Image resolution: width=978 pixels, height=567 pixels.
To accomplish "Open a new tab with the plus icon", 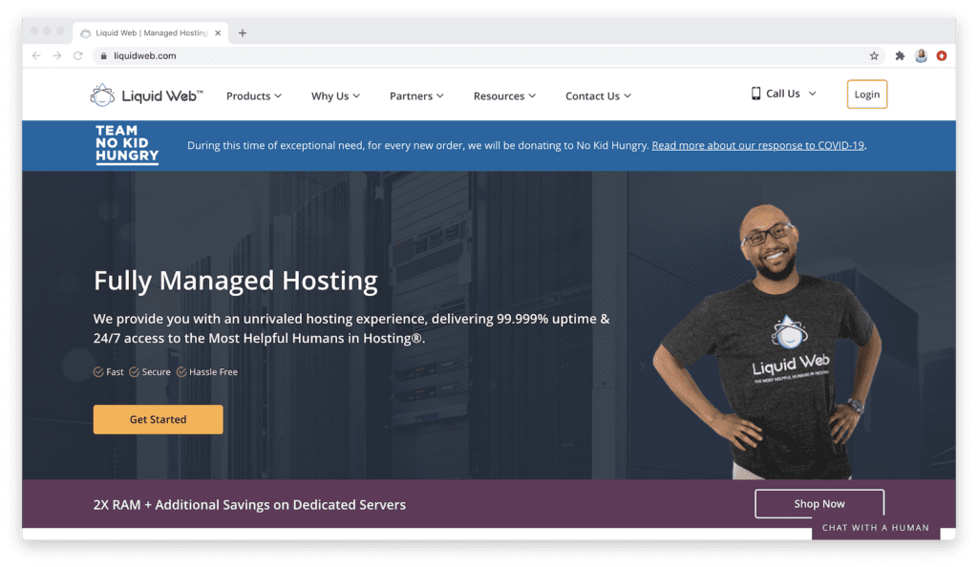I will (x=242, y=33).
